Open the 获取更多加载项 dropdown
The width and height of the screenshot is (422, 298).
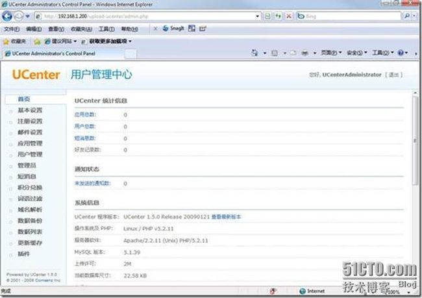(x=106, y=42)
